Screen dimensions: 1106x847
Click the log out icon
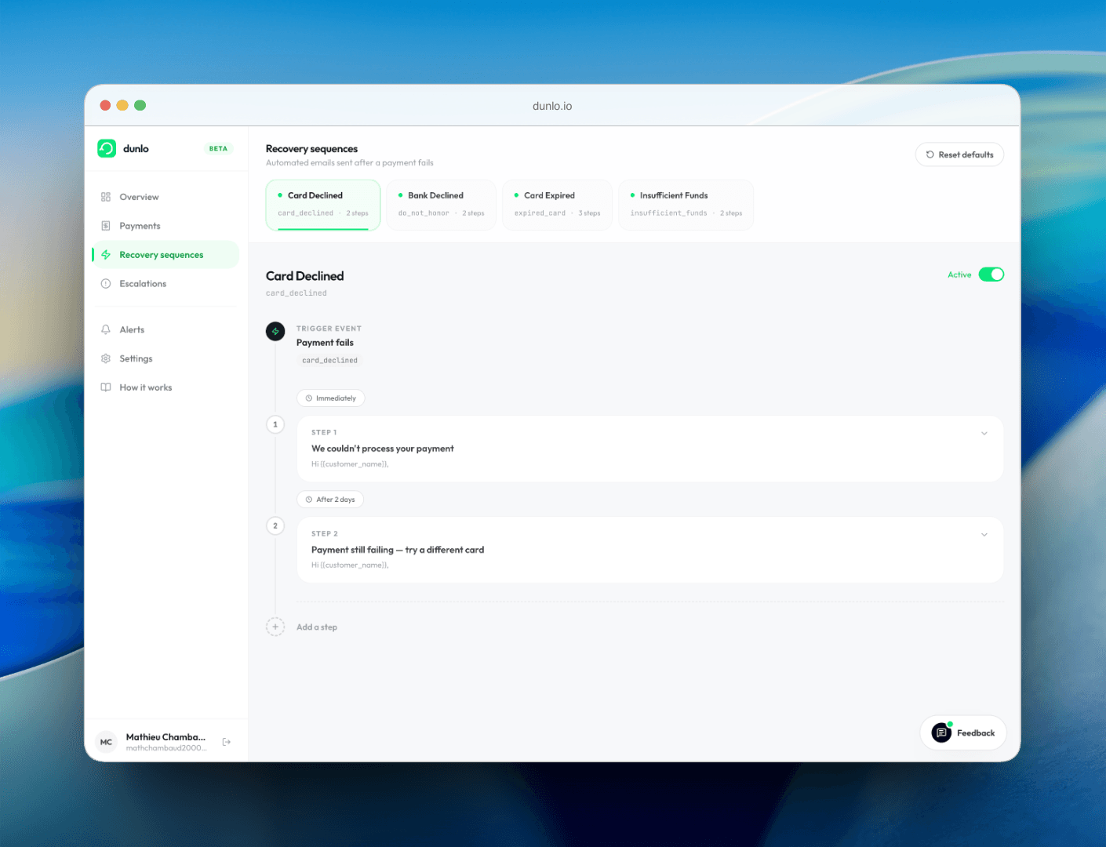227,742
